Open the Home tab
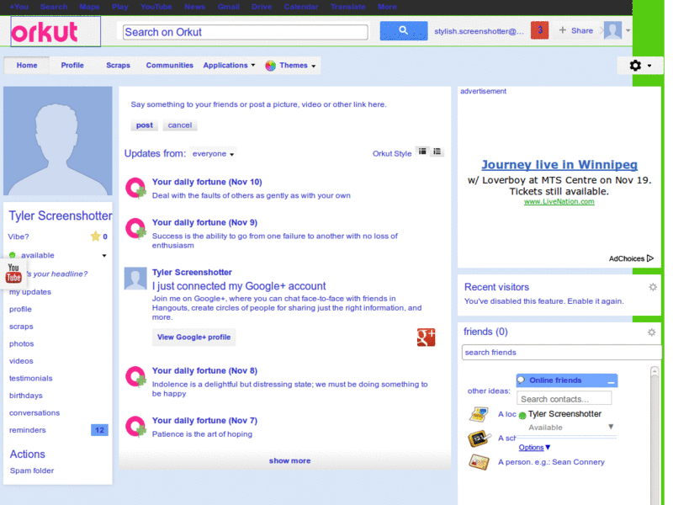Viewport: 673px width, 505px height. coord(27,66)
